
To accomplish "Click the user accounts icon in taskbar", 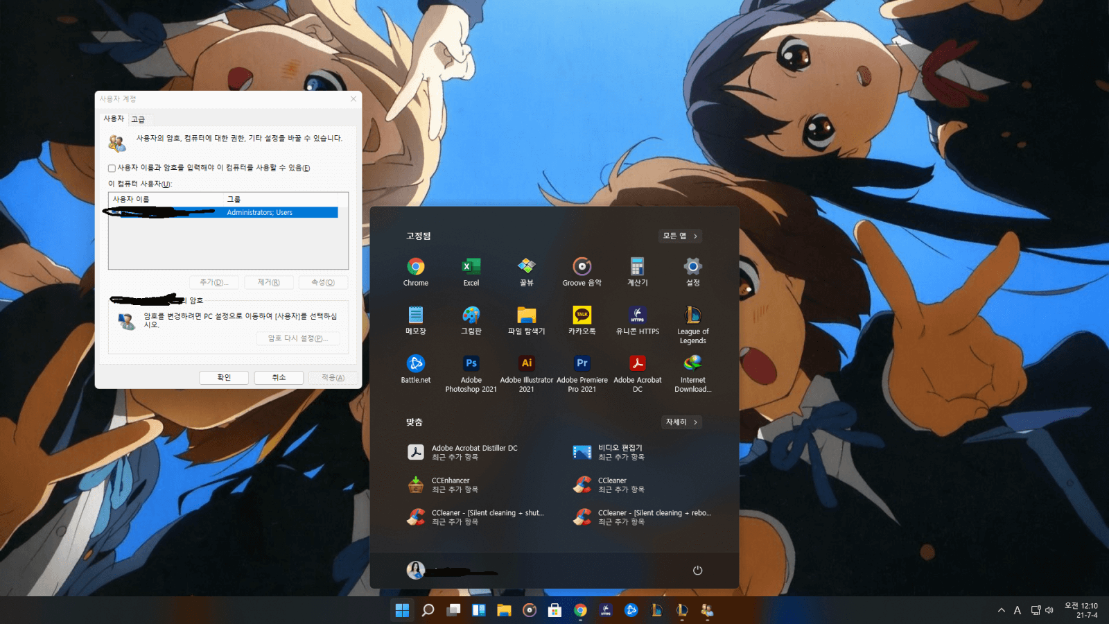I will pos(707,610).
